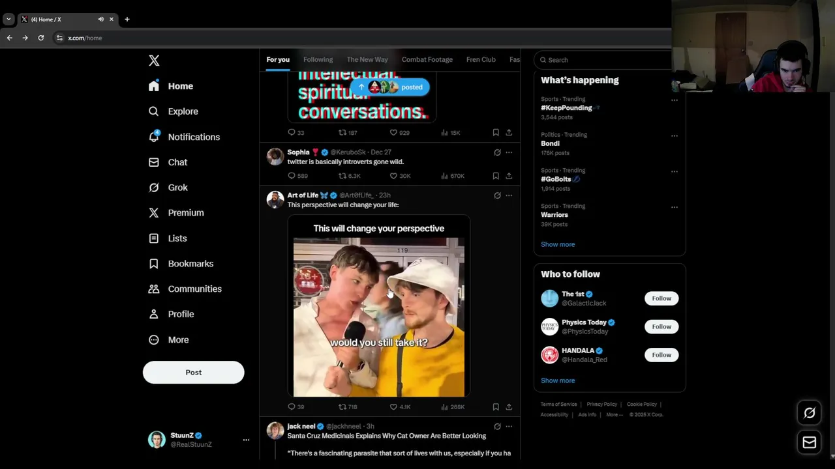Open Notifications in the sidebar
Viewport: 835px width, 469px height.
tap(184, 137)
